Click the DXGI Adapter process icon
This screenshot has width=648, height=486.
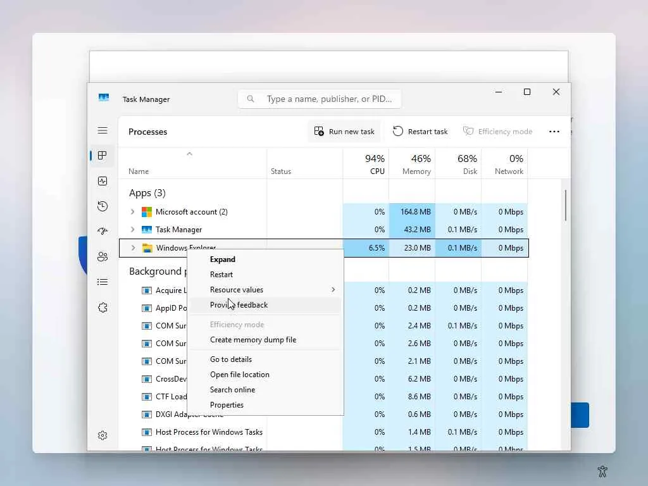click(147, 414)
